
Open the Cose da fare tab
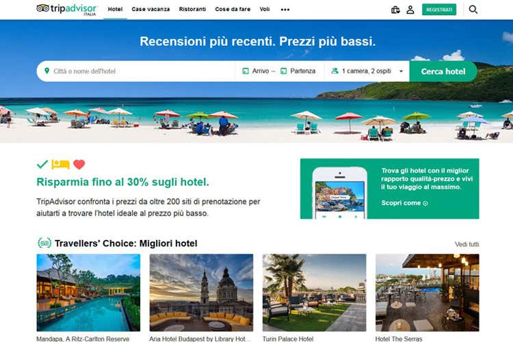point(233,9)
